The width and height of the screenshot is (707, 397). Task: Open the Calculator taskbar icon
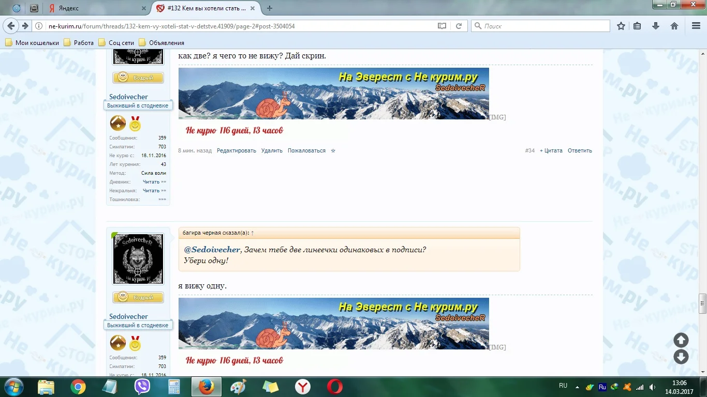pyautogui.click(x=174, y=387)
